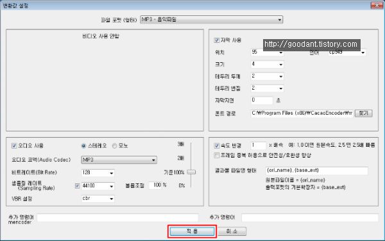Click the volume slider handle at 기준100%

click(191, 172)
